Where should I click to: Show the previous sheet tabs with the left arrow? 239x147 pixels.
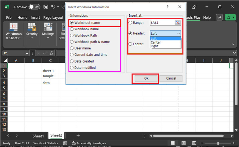pyautogui.click(x=8, y=136)
